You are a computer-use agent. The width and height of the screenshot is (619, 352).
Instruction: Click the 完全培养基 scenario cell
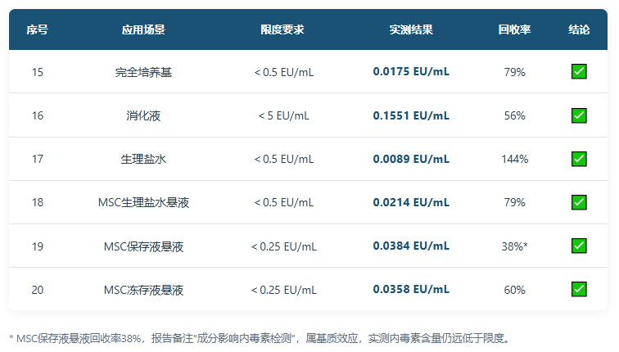pyautogui.click(x=143, y=72)
